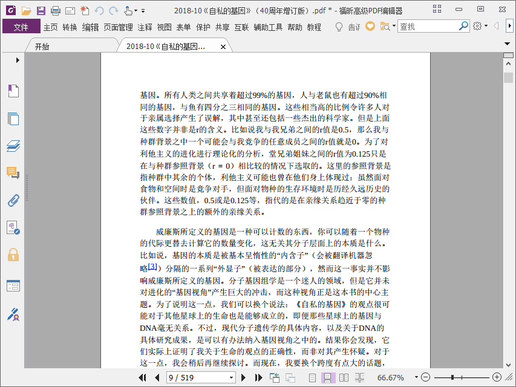Go to the next view (greyed out)
The width and height of the screenshot is (516, 387).
[290, 377]
